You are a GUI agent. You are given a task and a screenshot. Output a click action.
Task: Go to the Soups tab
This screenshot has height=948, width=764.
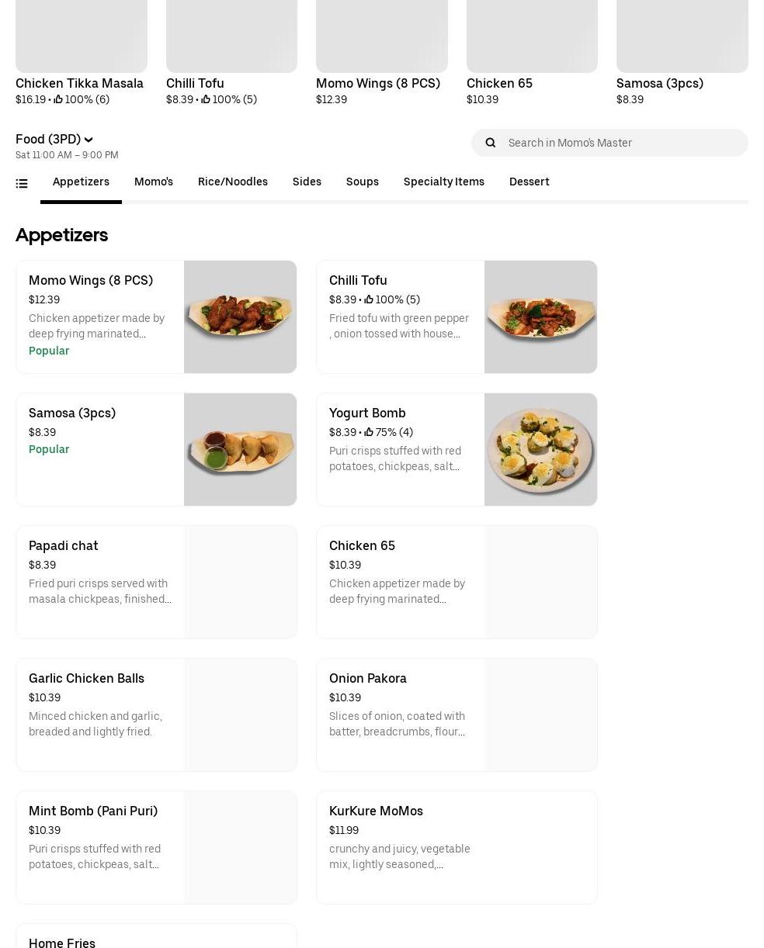point(363,182)
